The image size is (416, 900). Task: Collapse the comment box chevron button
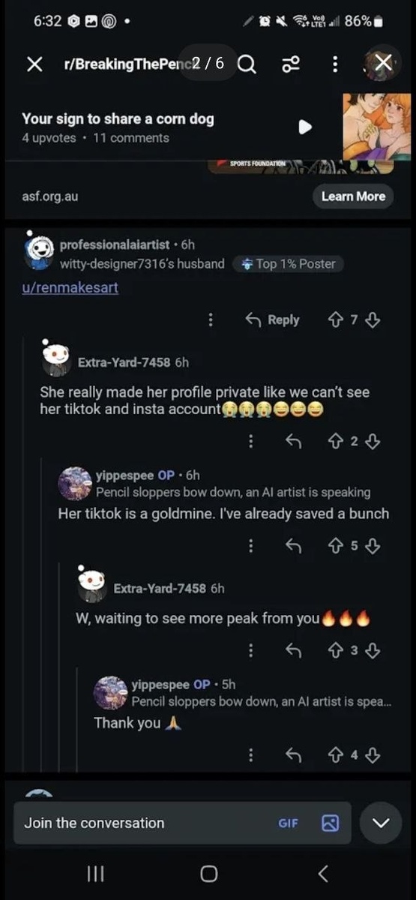tap(381, 823)
